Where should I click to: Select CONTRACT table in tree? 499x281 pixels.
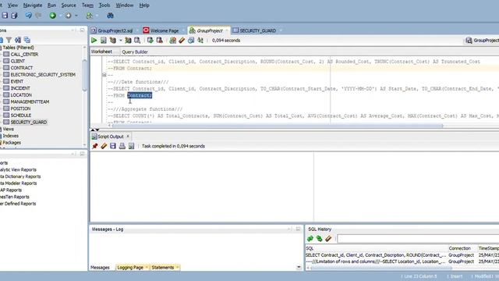[22, 68]
